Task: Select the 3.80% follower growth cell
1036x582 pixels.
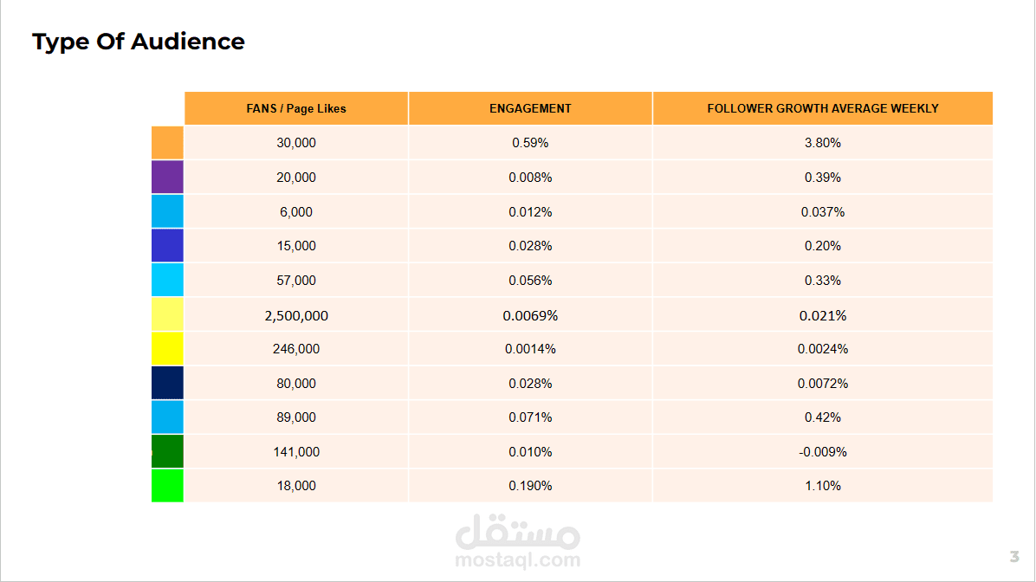Action: [823, 143]
